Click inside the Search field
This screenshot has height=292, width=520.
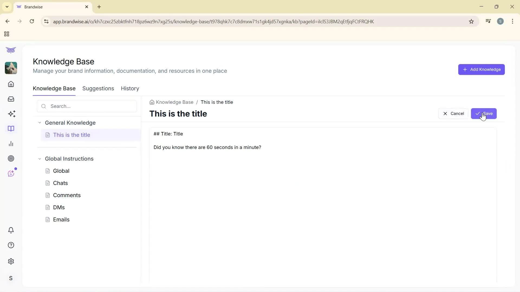87,106
